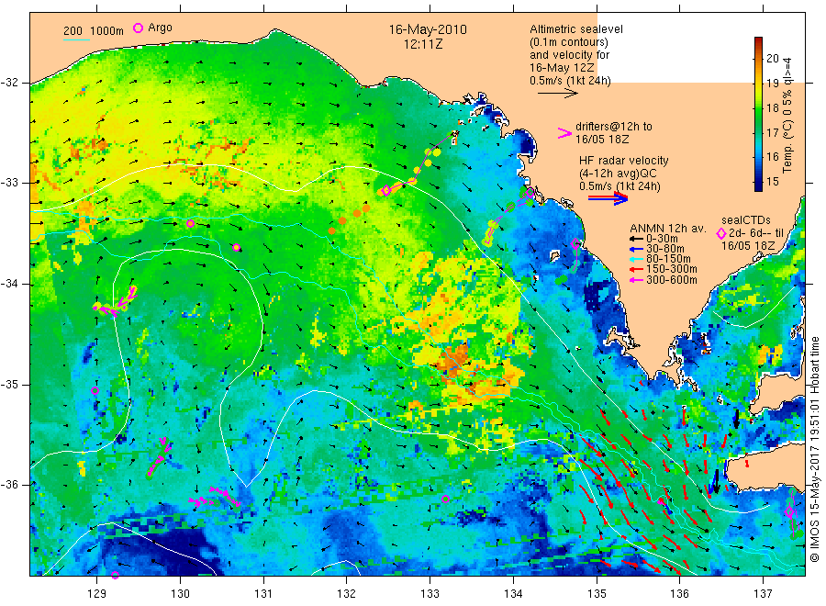Click the 129 longitude axis label
826x606 pixels.
coord(97,594)
